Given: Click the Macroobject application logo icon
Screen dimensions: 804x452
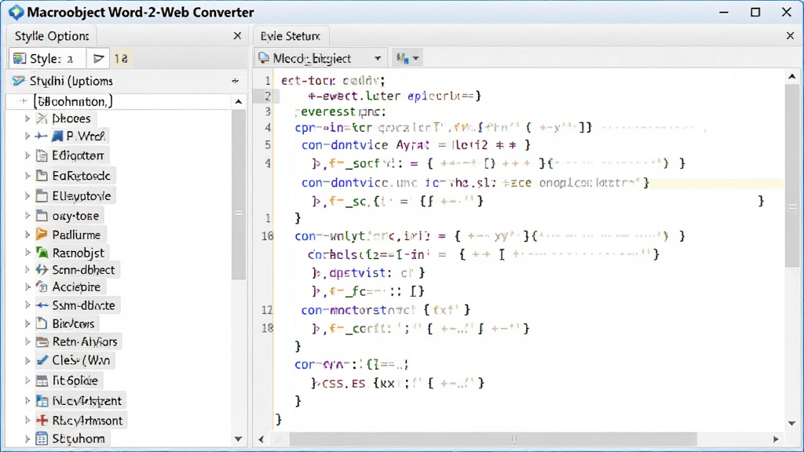Looking at the screenshot, I should [16, 13].
